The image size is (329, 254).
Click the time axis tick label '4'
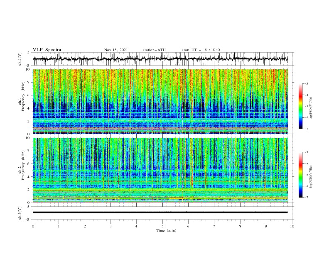coord(136,226)
